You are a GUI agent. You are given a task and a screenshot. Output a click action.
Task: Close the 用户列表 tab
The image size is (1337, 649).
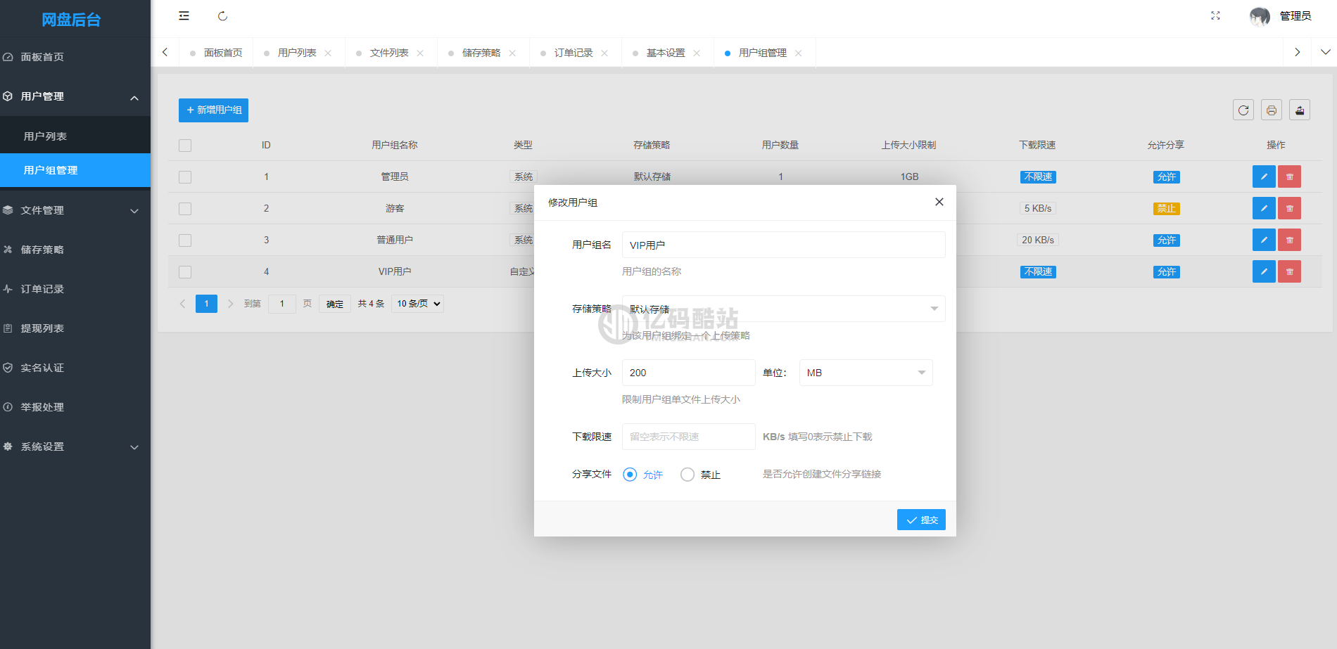pyautogui.click(x=328, y=53)
